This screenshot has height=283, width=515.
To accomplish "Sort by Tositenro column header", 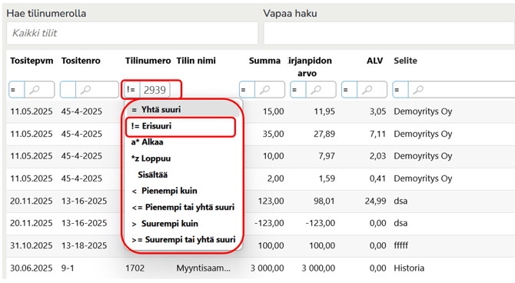I will [x=81, y=61].
